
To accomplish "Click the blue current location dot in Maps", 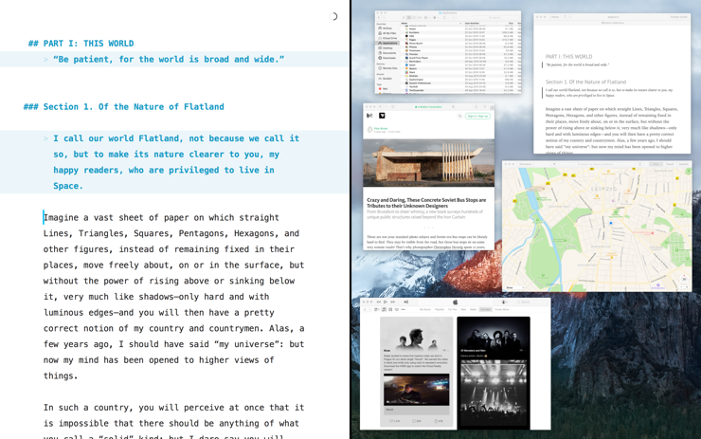I will tap(611, 223).
